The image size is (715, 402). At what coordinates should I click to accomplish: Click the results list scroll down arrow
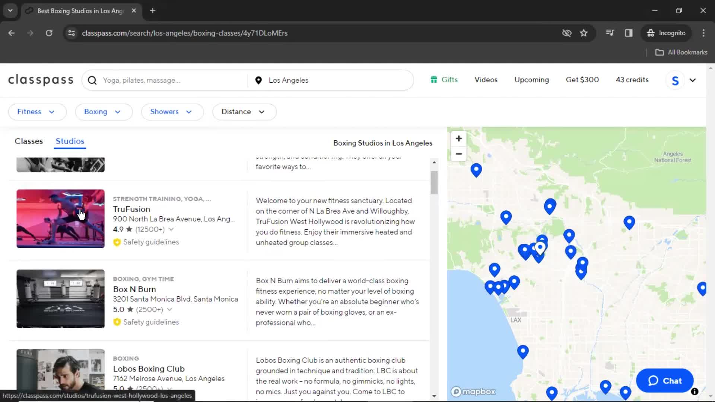point(434,396)
